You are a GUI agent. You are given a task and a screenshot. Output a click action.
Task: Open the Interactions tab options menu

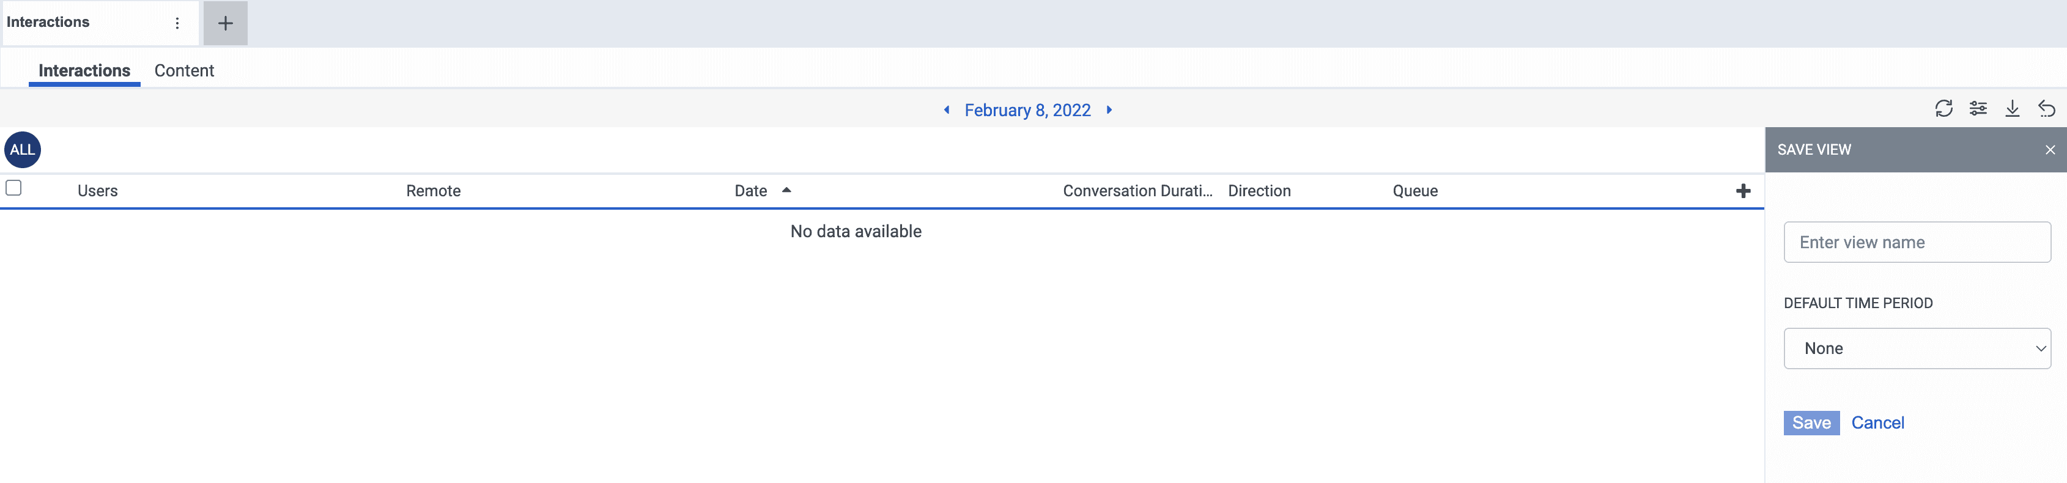177,23
